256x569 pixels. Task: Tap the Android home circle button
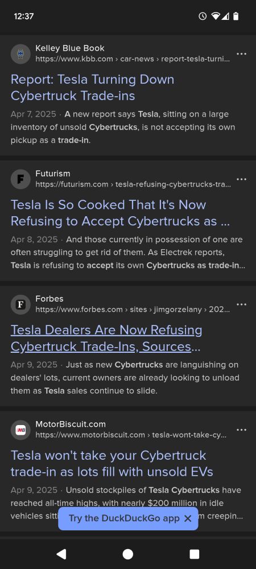click(x=127, y=554)
